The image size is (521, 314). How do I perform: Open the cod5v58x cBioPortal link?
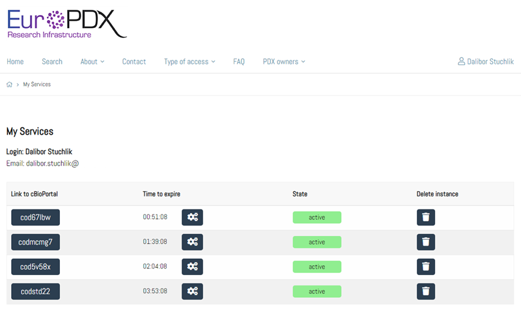coord(36,267)
